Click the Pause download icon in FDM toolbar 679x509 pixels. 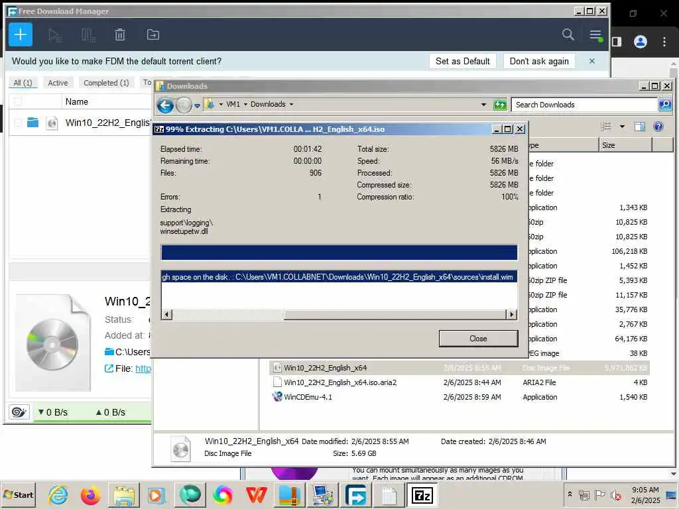88,35
